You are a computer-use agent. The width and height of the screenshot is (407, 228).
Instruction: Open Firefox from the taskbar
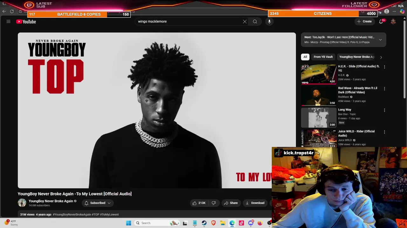260,223
